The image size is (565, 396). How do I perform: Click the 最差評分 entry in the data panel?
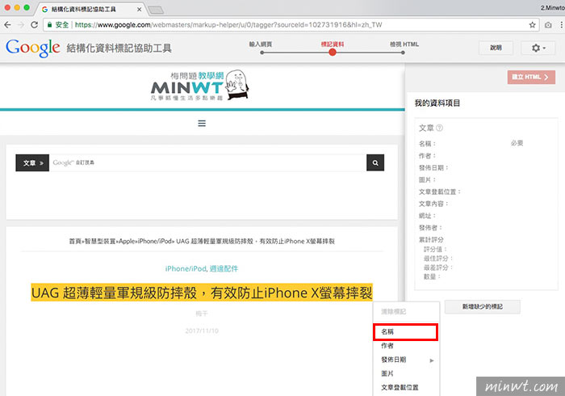[x=438, y=268]
